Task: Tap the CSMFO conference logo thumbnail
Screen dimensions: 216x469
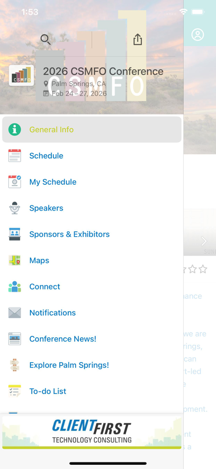Action: pos(21,76)
